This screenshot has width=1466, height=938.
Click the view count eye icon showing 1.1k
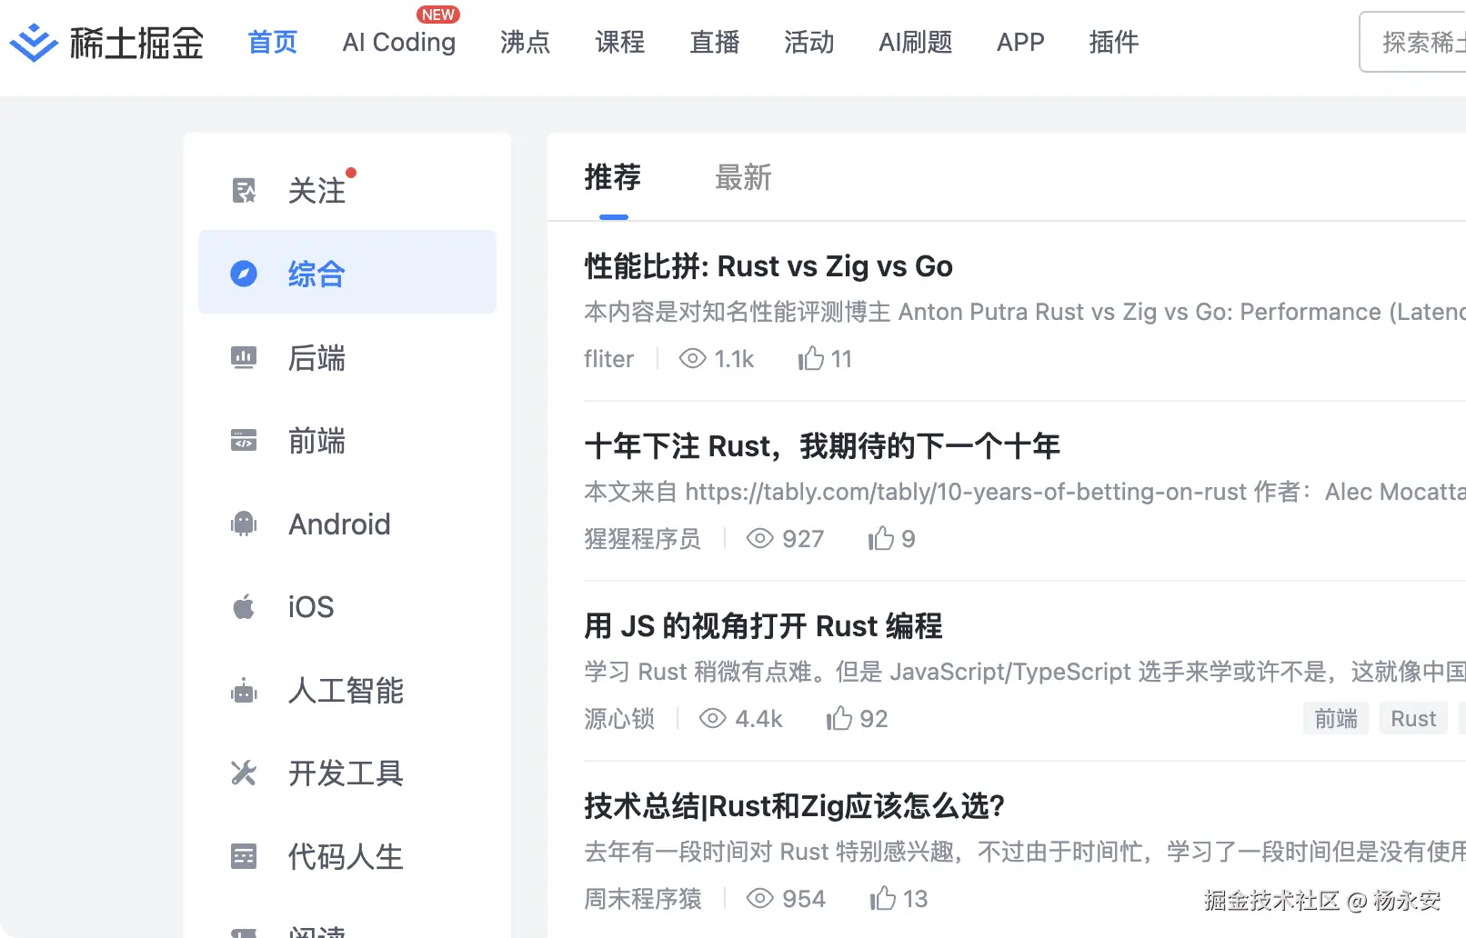pos(692,358)
